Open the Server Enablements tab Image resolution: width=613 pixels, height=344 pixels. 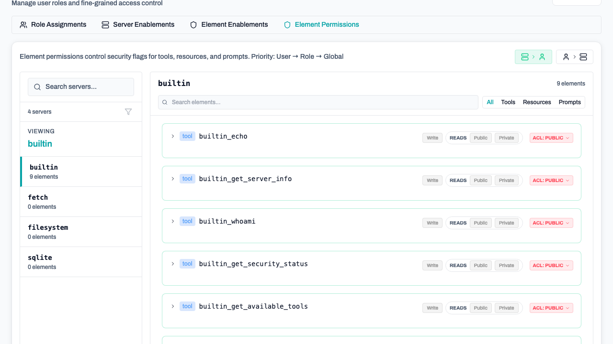click(138, 24)
